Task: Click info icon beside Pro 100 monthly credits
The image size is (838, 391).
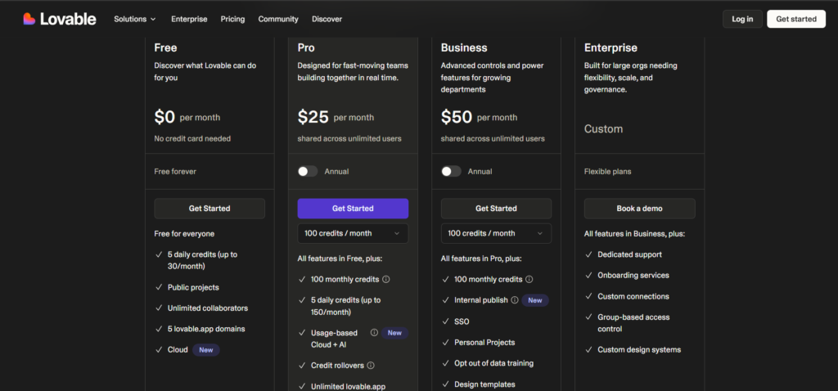Action: (x=386, y=280)
